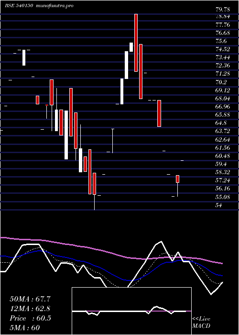Click the 70.2 price axis label
Screen dimensions: 239x335
click(221, 82)
